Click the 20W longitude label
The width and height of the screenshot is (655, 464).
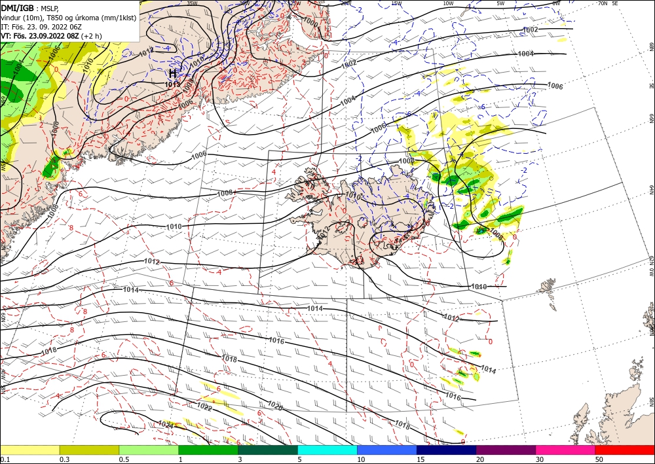[345, 3]
